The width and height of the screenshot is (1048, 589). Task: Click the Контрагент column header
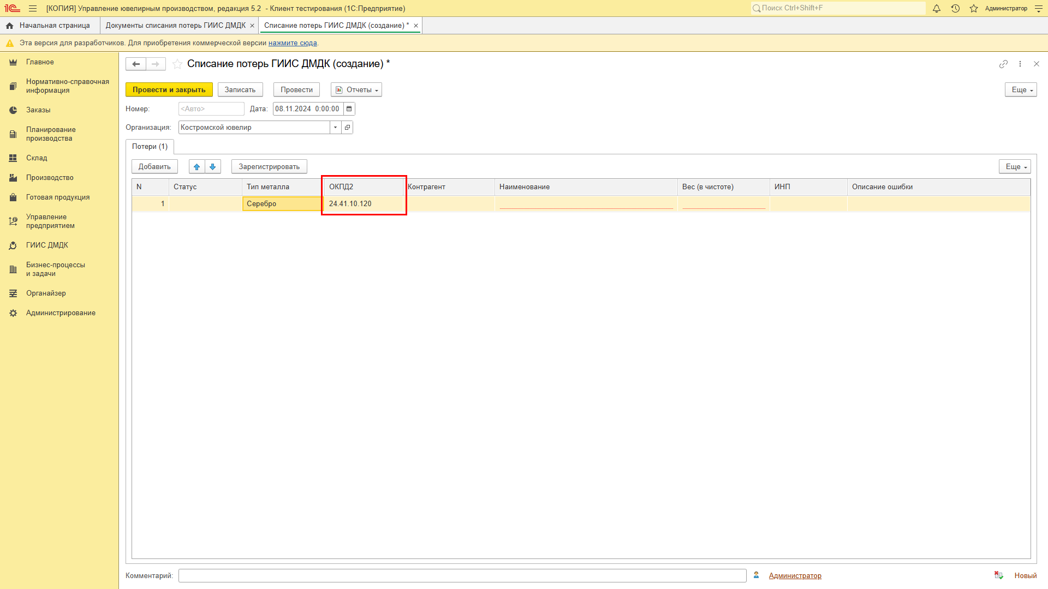point(449,187)
